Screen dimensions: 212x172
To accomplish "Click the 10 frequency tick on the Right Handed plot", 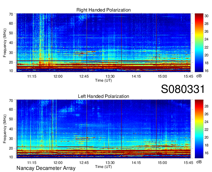I will [x=11, y=71].
